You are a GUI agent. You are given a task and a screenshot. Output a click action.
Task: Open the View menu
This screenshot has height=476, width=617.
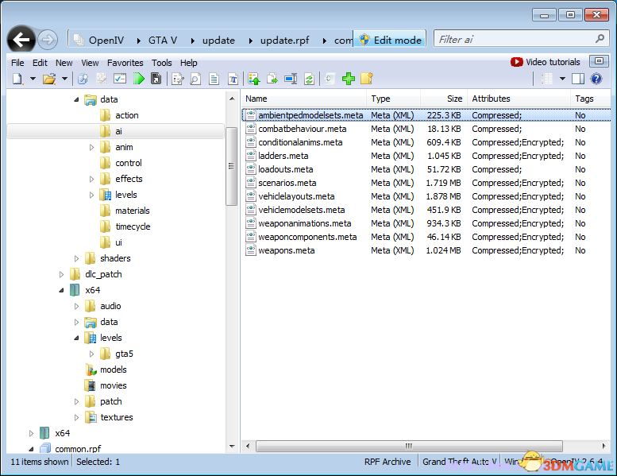point(90,63)
